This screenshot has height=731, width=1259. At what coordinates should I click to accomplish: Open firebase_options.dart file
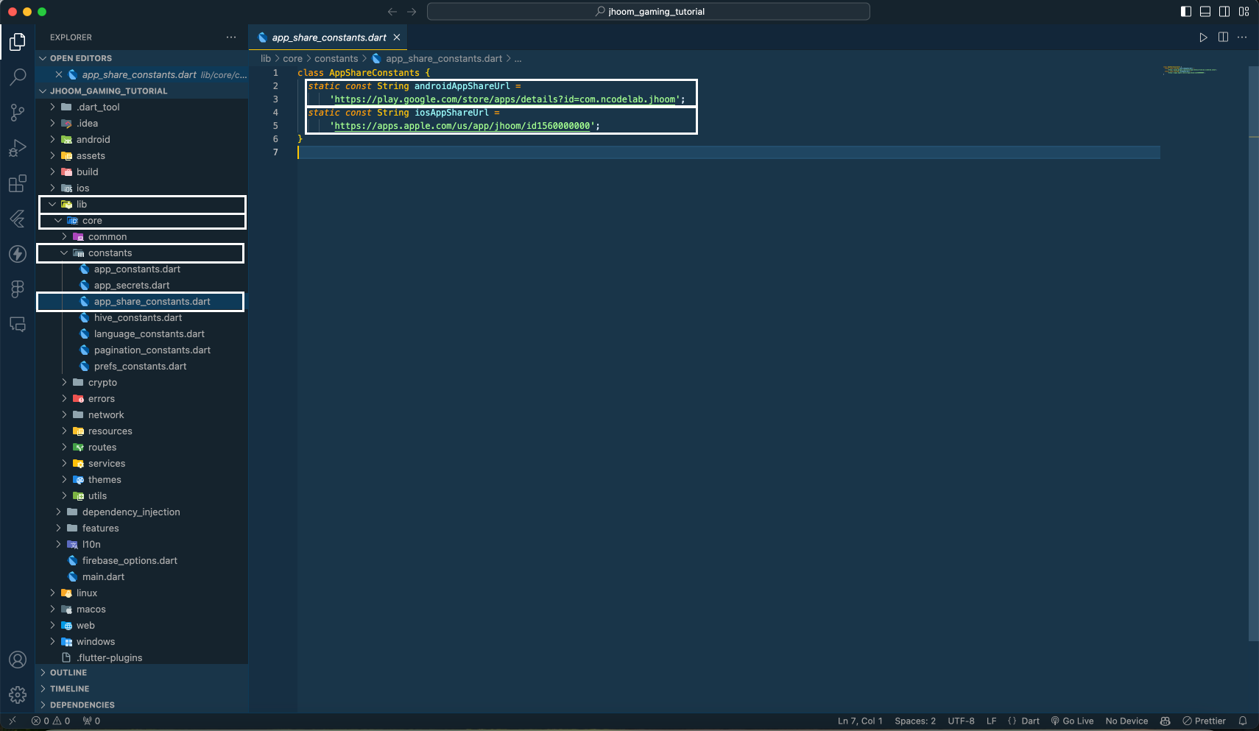pyautogui.click(x=130, y=561)
